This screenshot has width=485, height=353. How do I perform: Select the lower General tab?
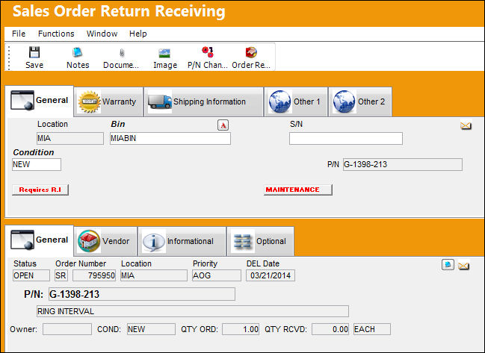coord(40,240)
